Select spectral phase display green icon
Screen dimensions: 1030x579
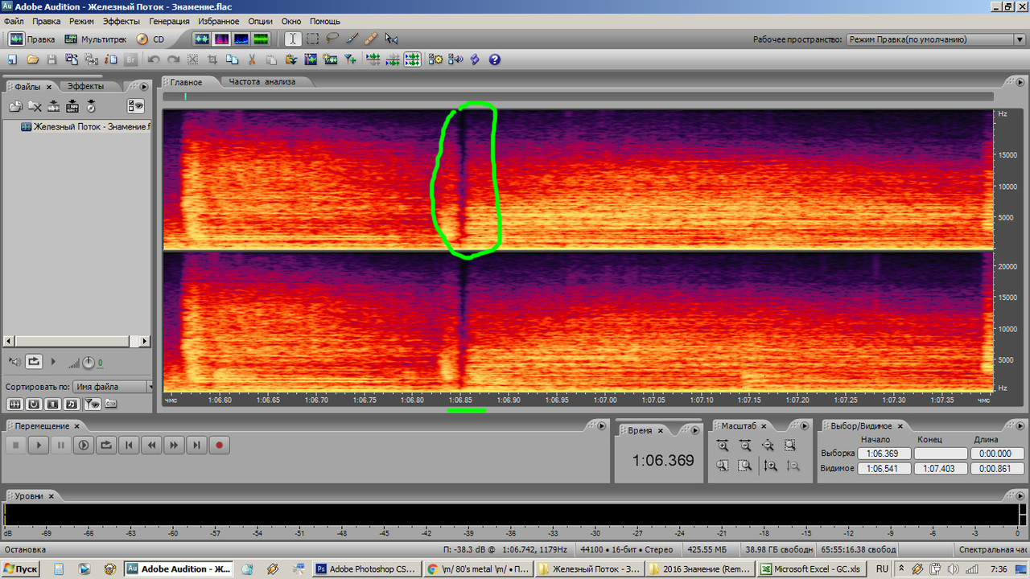(260, 39)
